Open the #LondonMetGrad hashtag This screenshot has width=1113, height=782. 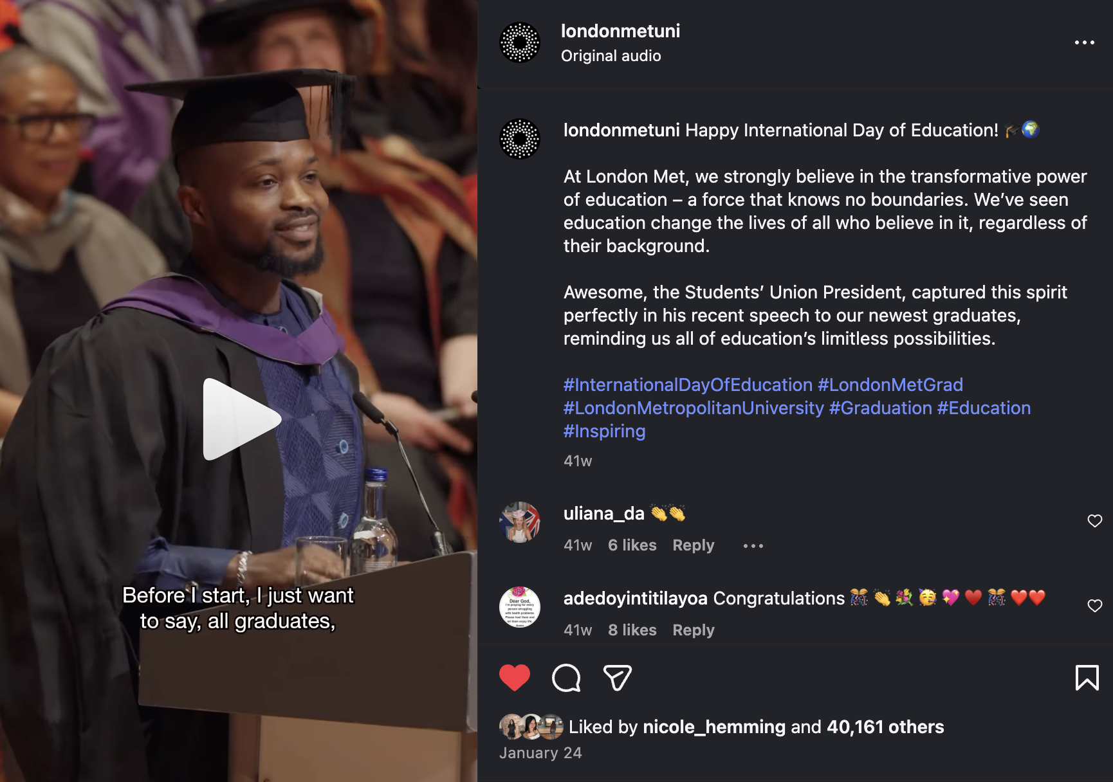tap(890, 385)
